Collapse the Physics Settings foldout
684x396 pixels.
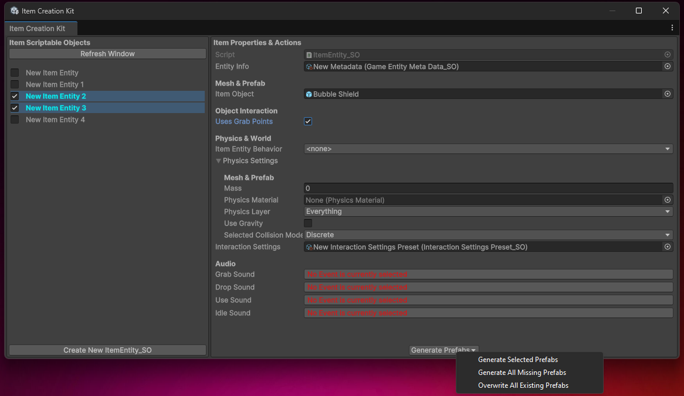[x=218, y=161]
